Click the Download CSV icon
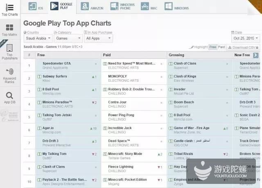Screen dimensions: 262x188 pyautogui.click(x=230, y=47)
